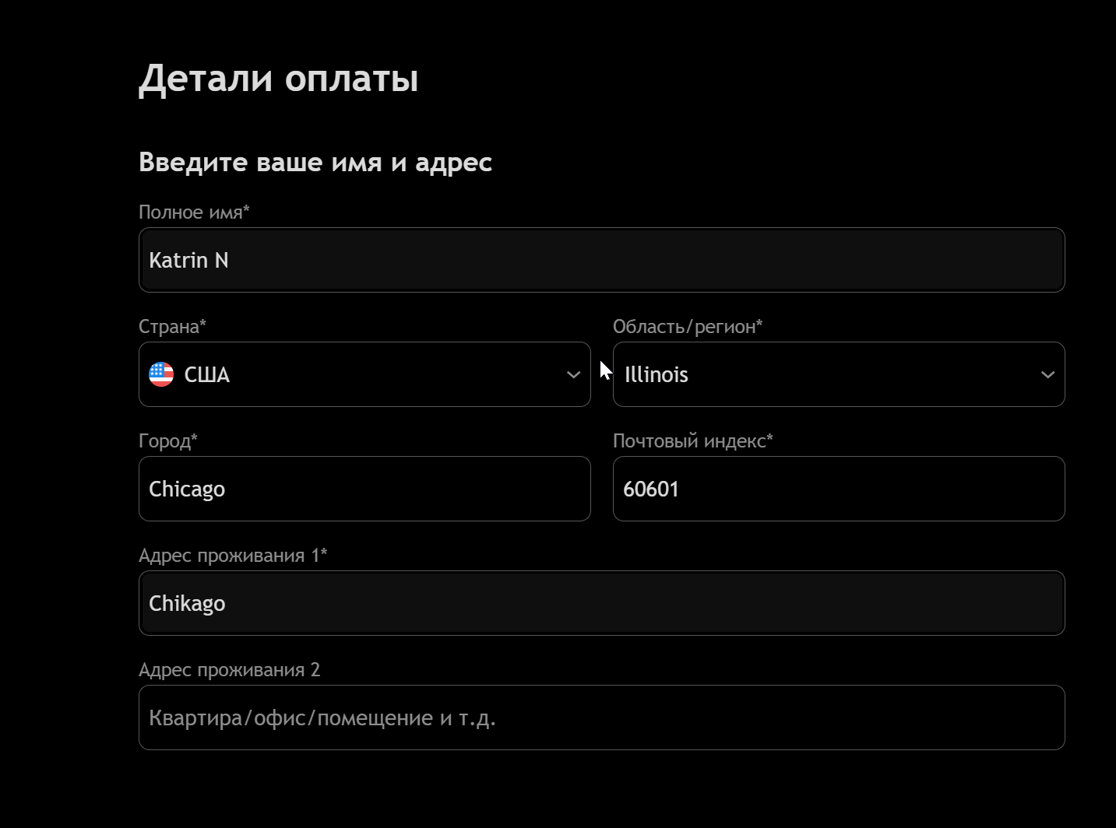Click the US flag icon in country field
Screen dimensions: 1116x828
161,374
